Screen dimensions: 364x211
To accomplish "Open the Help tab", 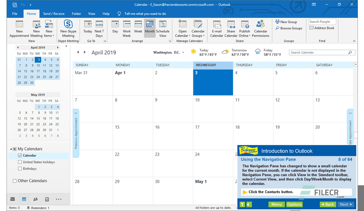I will point(106,14).
